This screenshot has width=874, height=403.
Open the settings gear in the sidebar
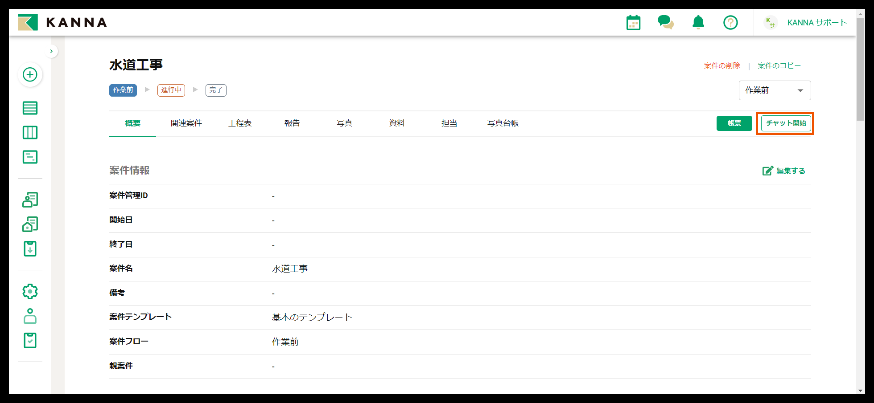tap(30, 291)
